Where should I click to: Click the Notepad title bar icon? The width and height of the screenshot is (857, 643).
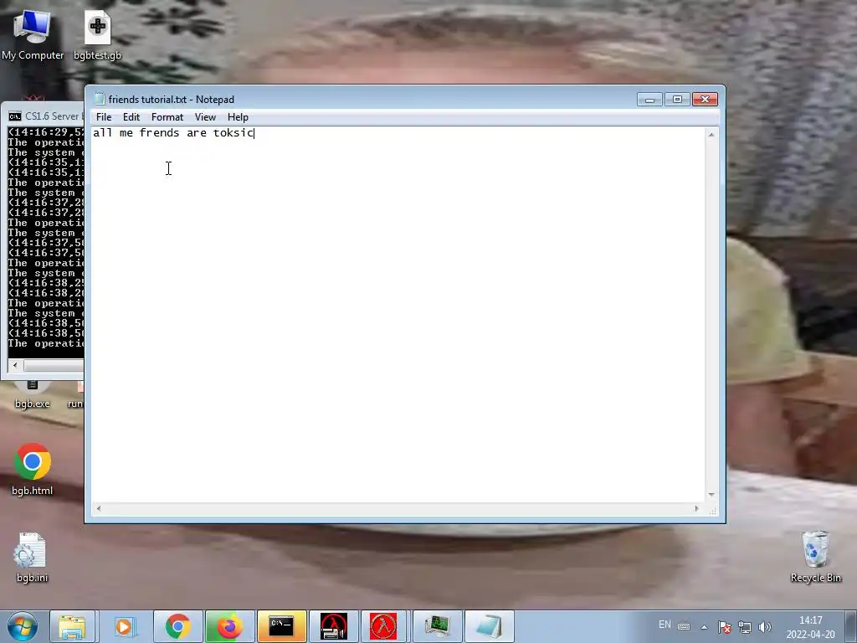click(100, 99)
